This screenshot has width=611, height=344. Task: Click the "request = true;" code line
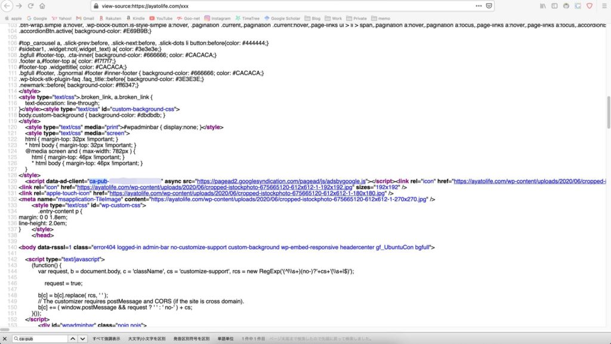tap(63, 283)
